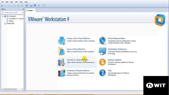Image resolution: width=169 pixels, height=95 pixels.
Task: Open the View menu
Action: [x=12, y=2]
